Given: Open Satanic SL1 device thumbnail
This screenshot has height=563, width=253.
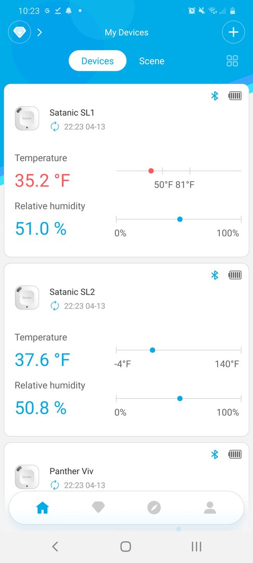Looking at the screenshot, I should 27,118.
